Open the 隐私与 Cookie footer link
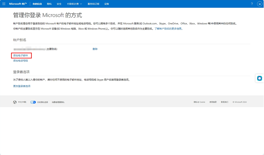 pos(199,102)
